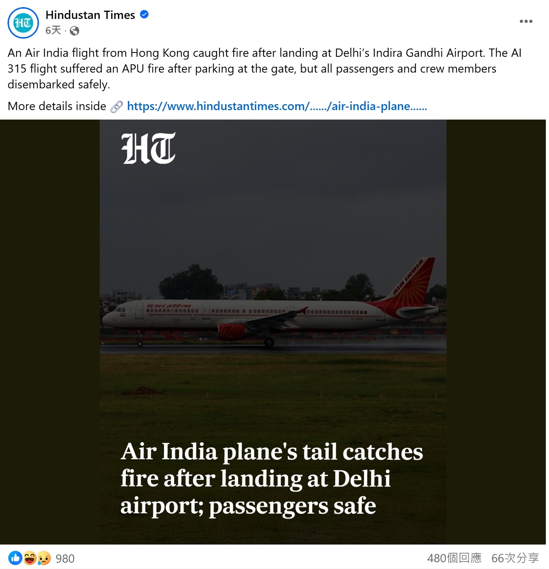The image size is (549, 569).
Task: Click the chain link icon
Action: (x=116, y=107)
